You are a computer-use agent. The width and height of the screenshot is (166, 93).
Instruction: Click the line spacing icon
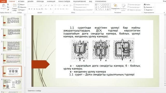[71, 5]
